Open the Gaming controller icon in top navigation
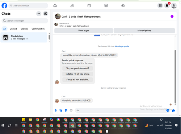The image size is (181, 134). click(123, 6)
